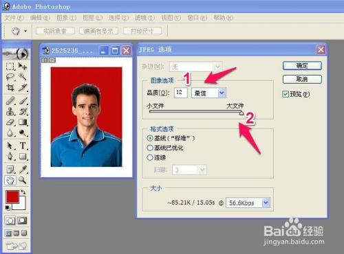
Task: Click the 确定 OK button
Action: point(302,66)
